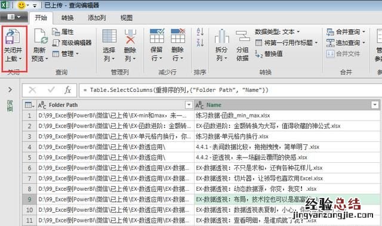Click cell 4.4.1-表间数据比较
This screenshot has height=226, width=382.
(x=287, y=147)
